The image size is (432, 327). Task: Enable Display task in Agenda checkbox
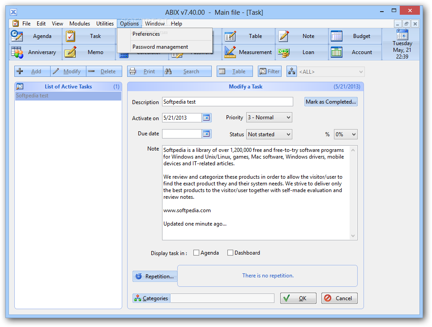(x=196, y=253)
